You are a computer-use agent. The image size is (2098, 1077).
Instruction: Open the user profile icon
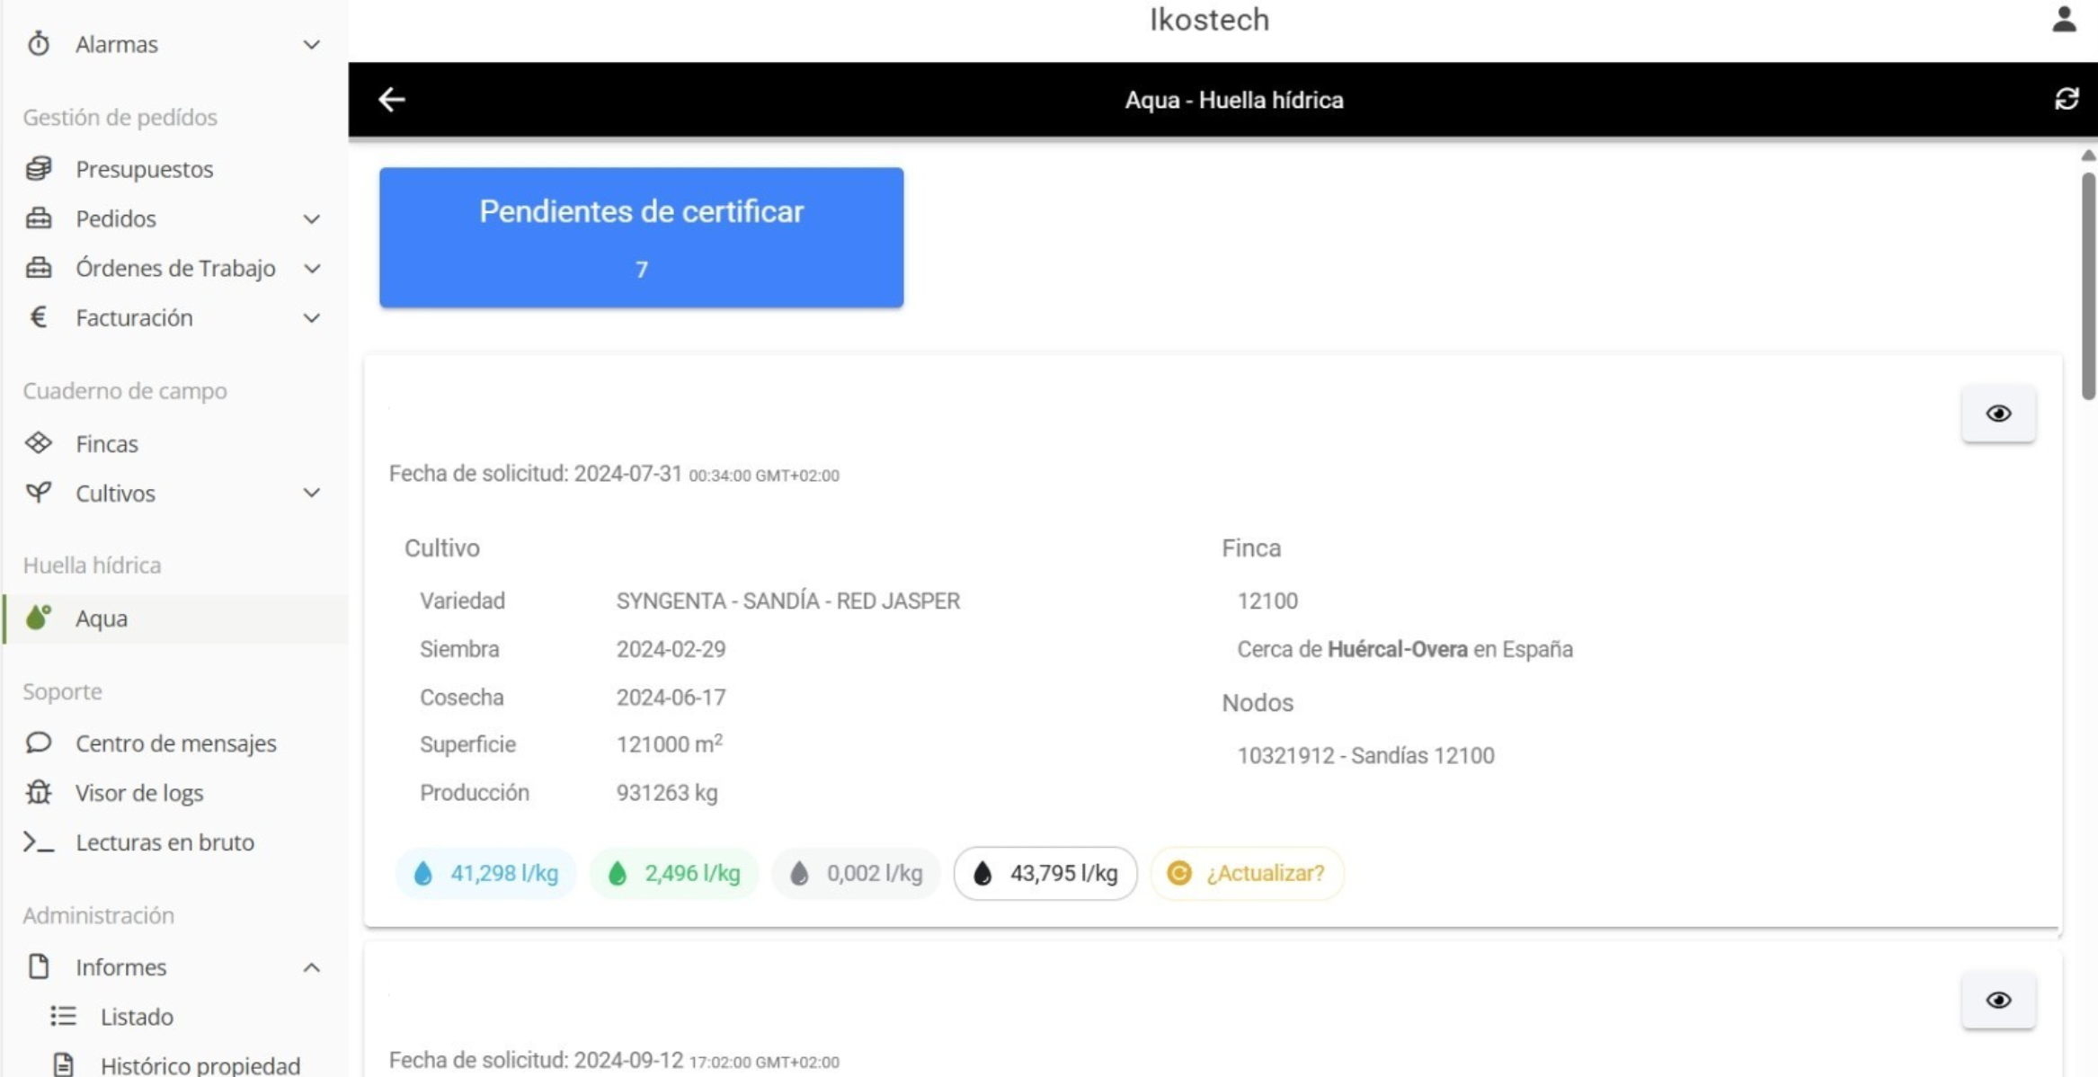[2064, 20]
